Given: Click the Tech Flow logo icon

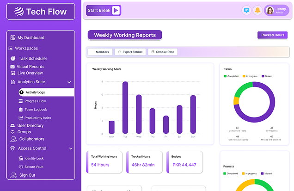Looking at the screenshot, I should (x=18, y=12).
